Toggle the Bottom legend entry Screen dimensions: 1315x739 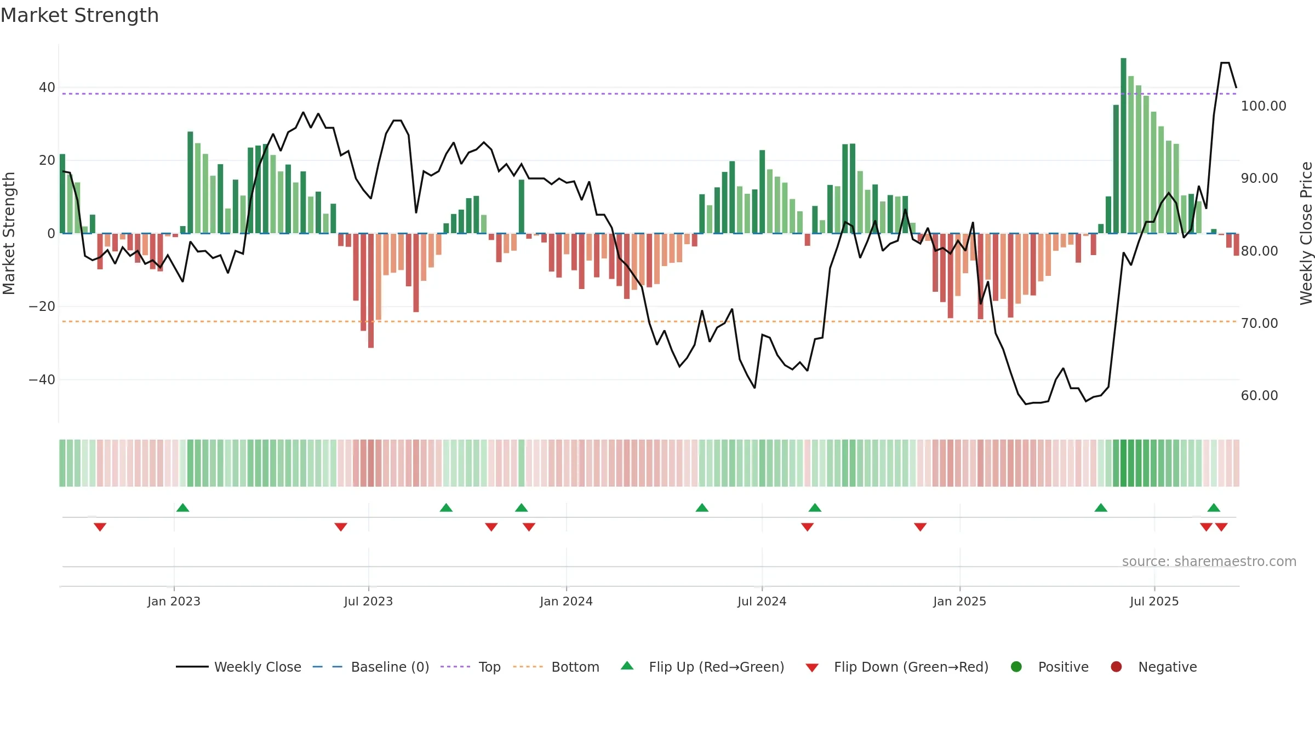(556, 667)
